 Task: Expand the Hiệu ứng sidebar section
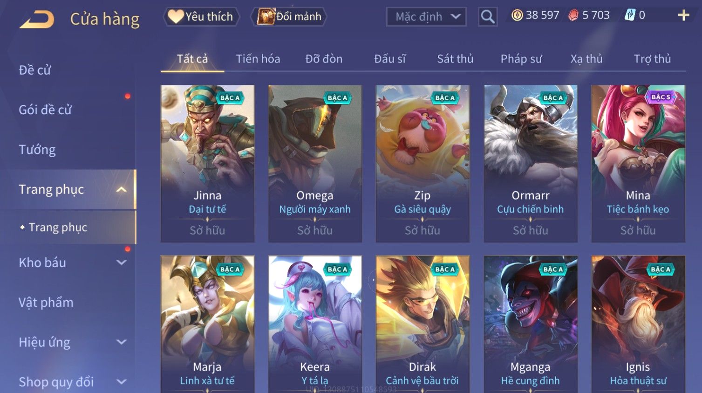pos(121,342)
